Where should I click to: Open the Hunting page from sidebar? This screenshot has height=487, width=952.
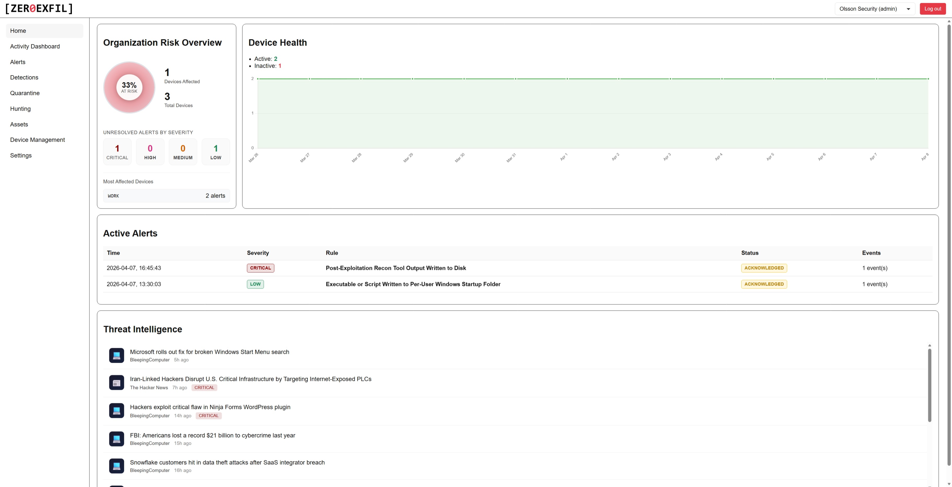click(x=20, y=109)
